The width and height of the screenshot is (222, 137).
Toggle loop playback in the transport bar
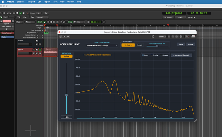click(x=14, y=13)
